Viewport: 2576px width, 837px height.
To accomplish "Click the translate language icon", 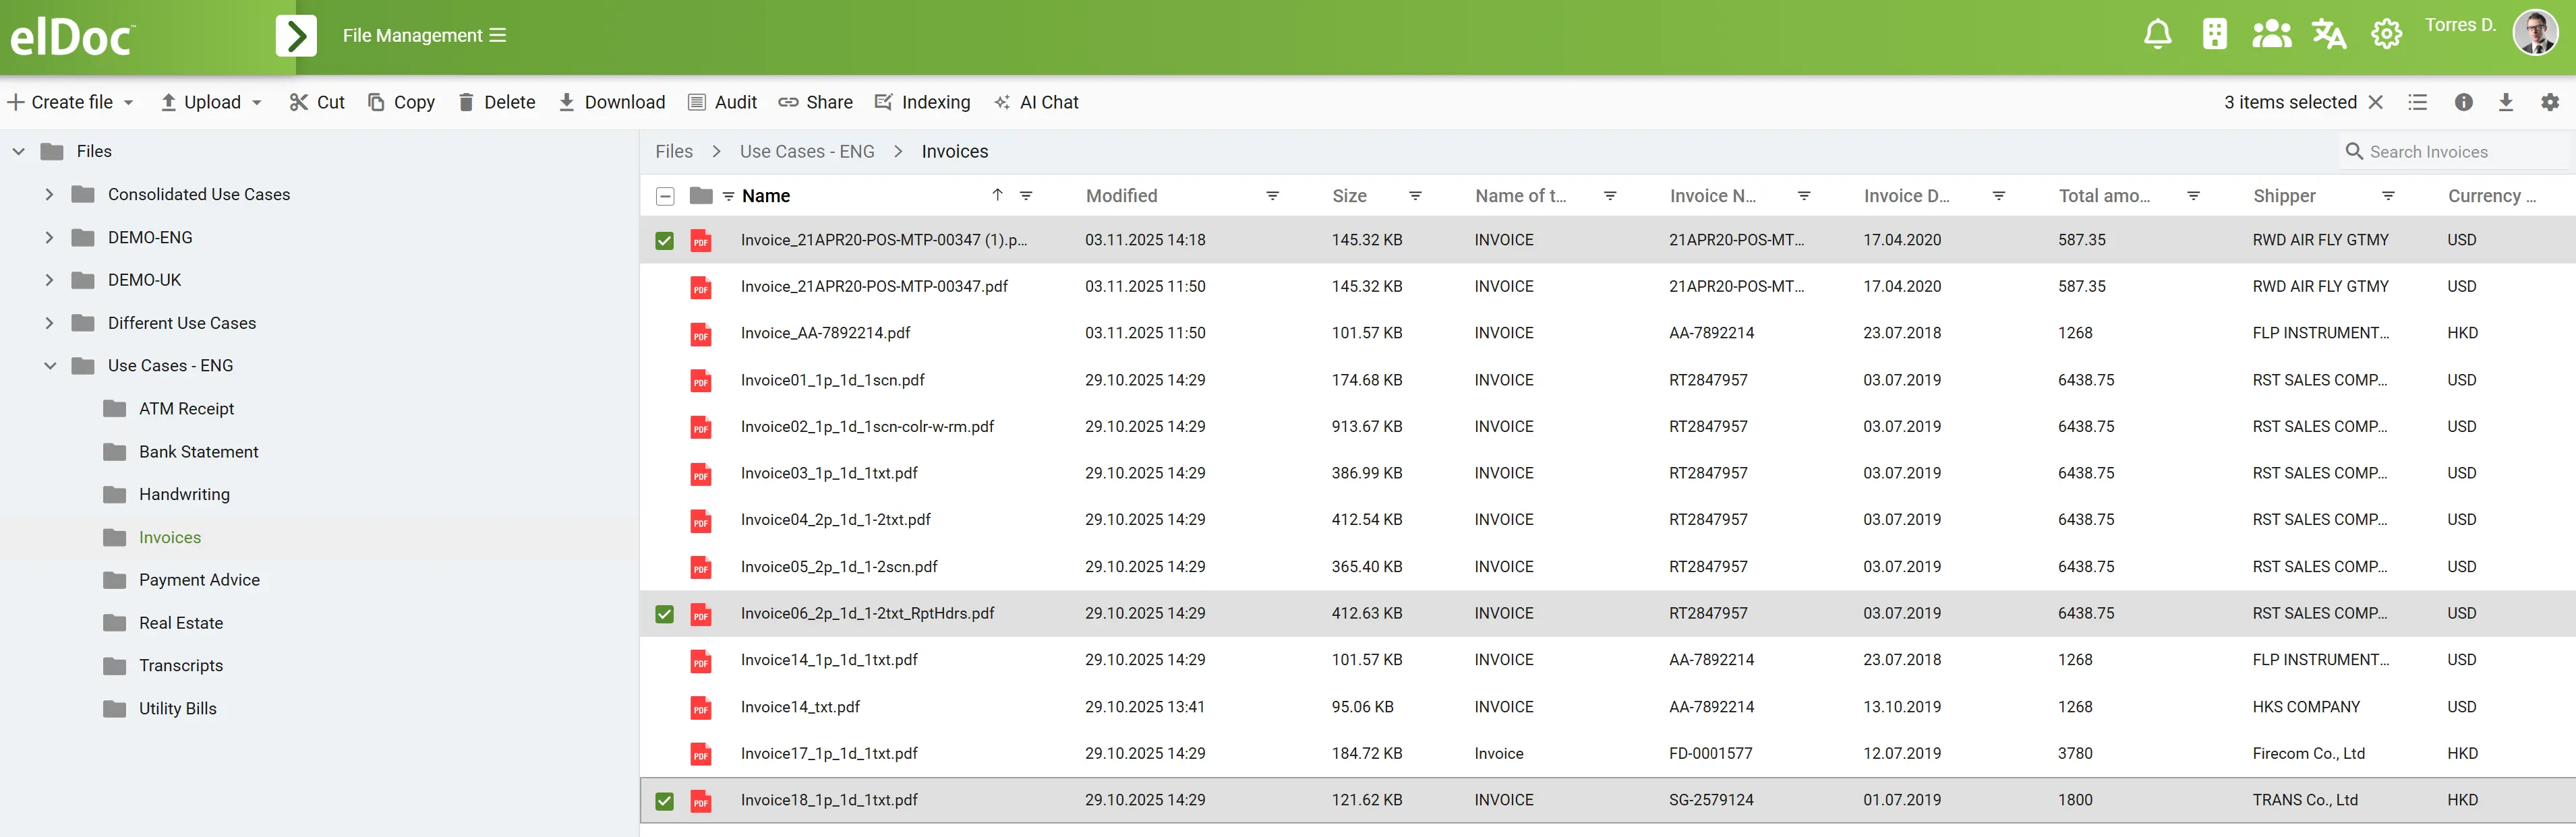I will (x=2328, y=35).
